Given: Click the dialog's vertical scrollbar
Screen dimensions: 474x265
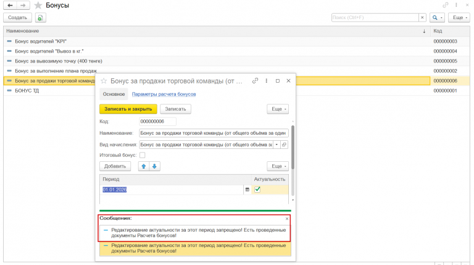Looking at the screenshot, I should pos(293,147).
